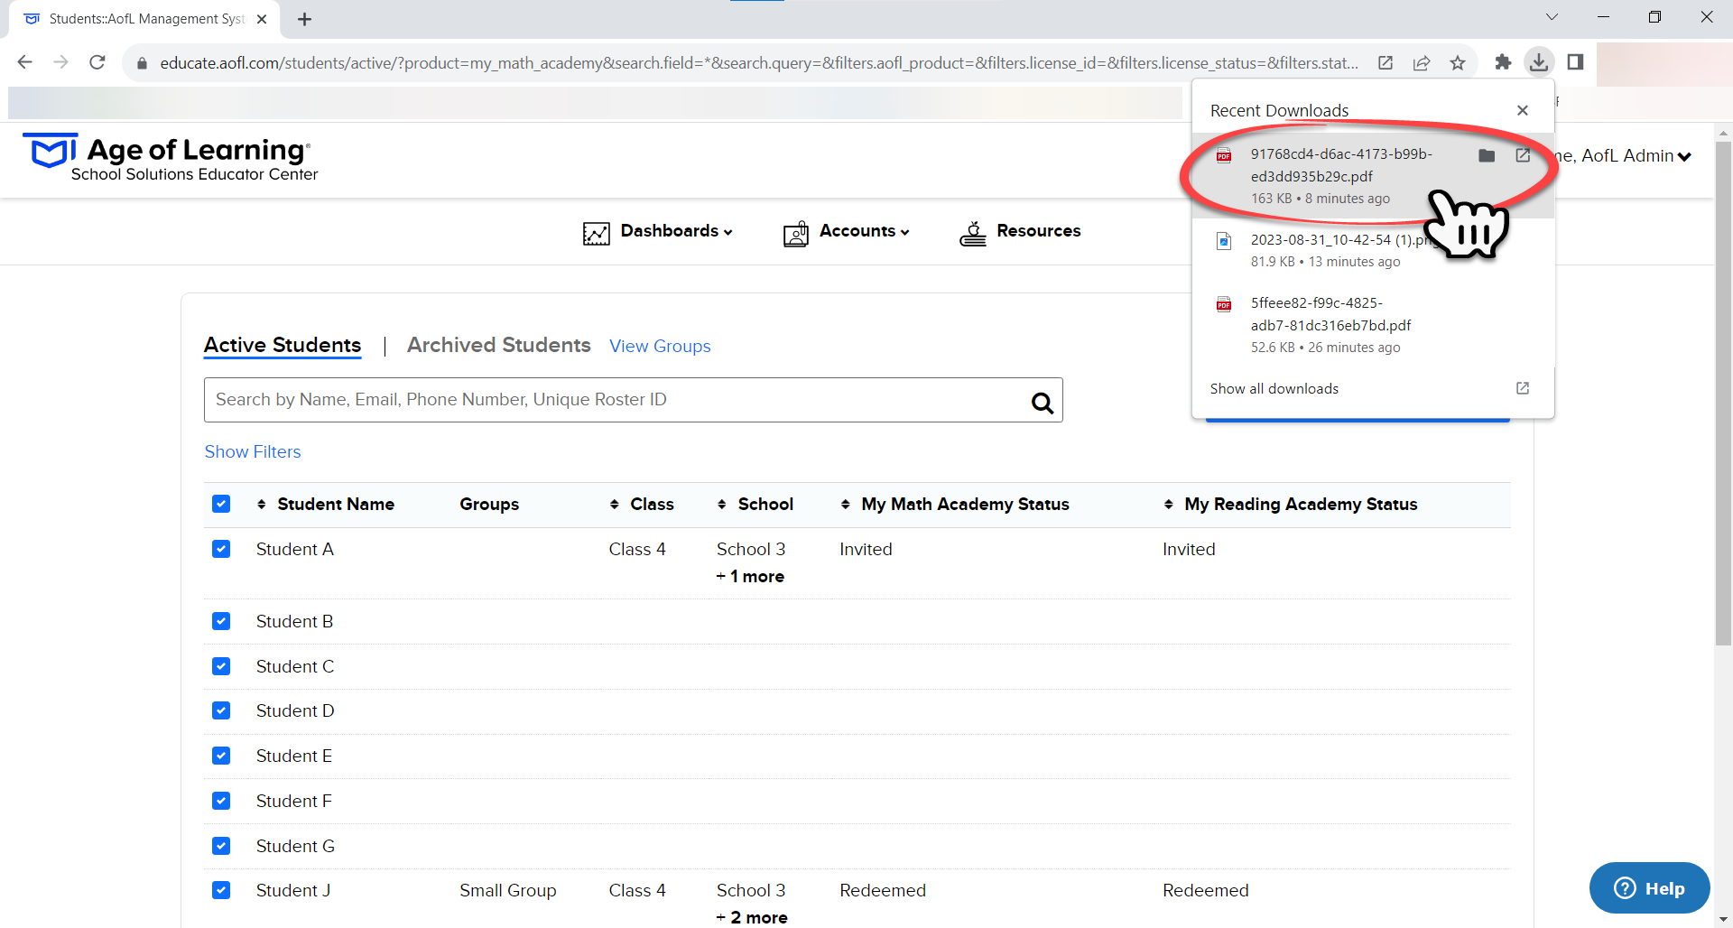
Task: Open the AofL Admin user dropdown
Action: (1636, 156)
